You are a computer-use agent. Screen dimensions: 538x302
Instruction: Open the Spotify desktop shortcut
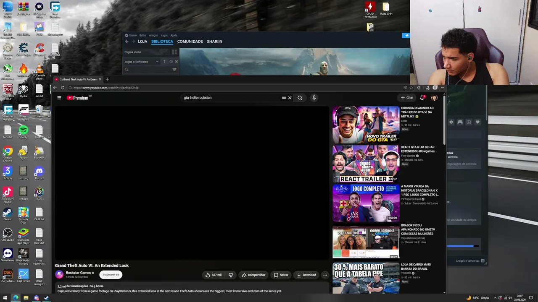tap(23, 132)
